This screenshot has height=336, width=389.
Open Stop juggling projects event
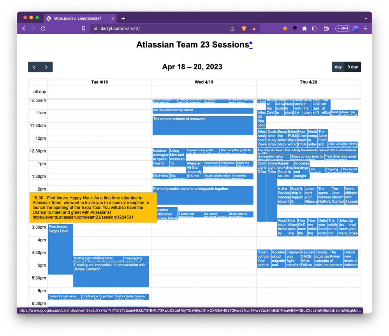(x=136, y=259)
